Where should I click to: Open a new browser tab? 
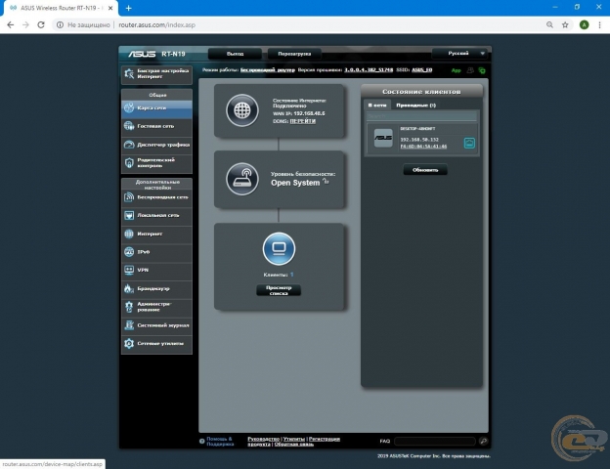point(128,8)
